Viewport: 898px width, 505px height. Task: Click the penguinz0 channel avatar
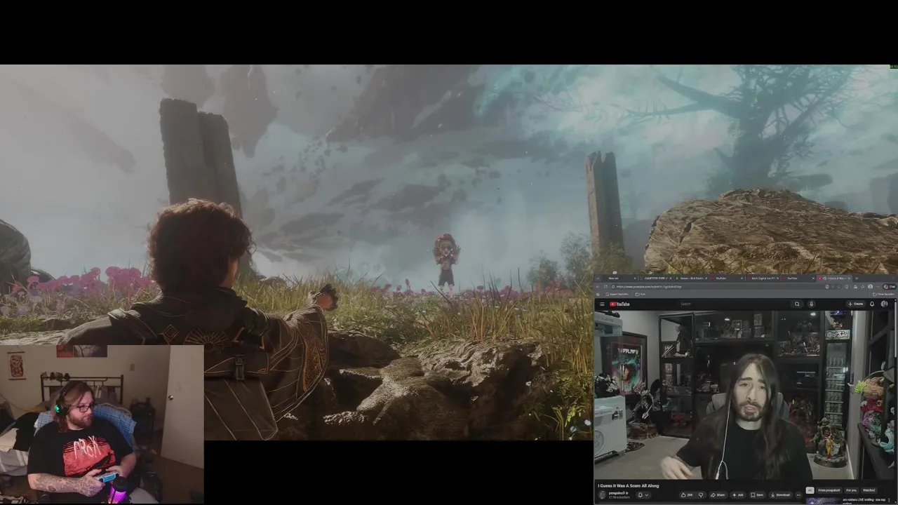pos(602,494)
